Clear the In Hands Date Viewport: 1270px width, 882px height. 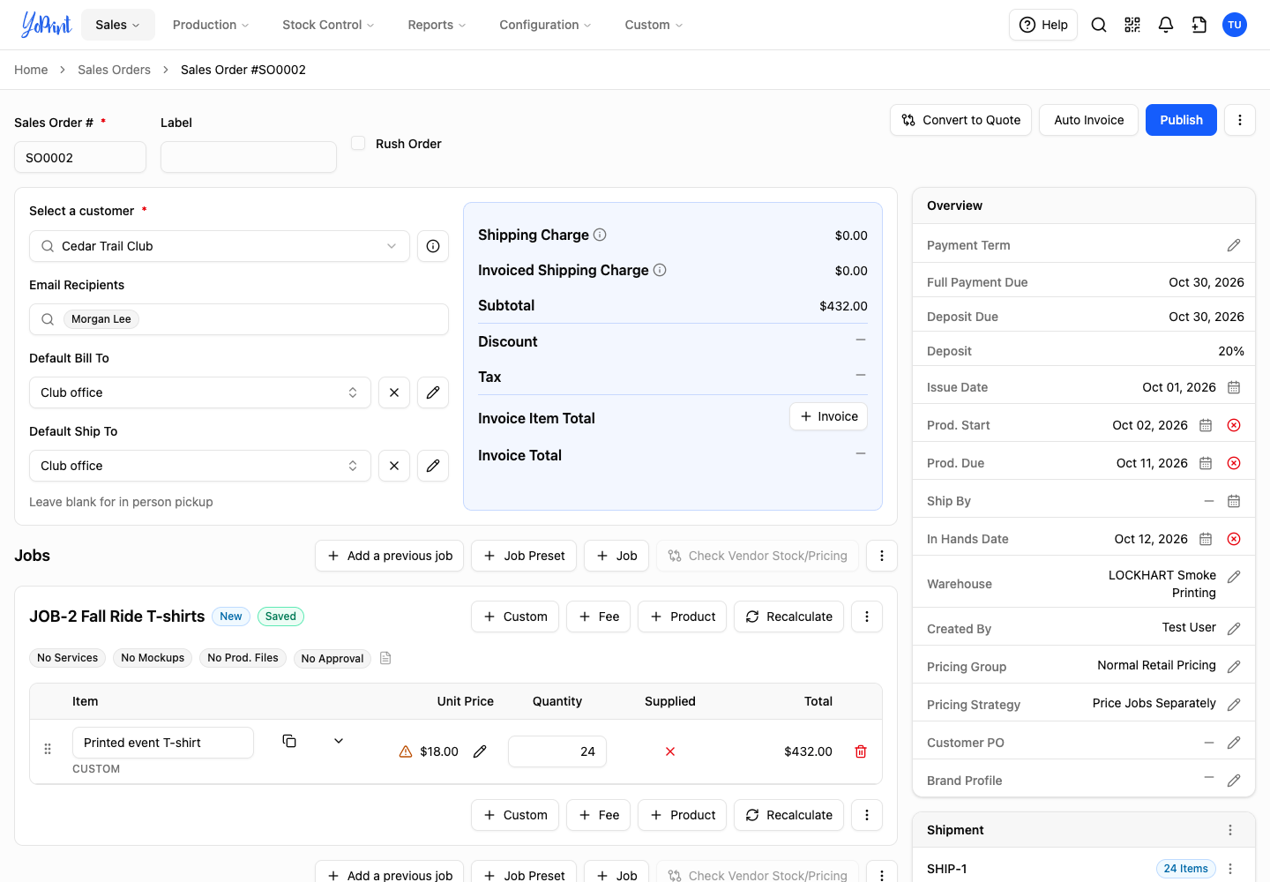1234,539
